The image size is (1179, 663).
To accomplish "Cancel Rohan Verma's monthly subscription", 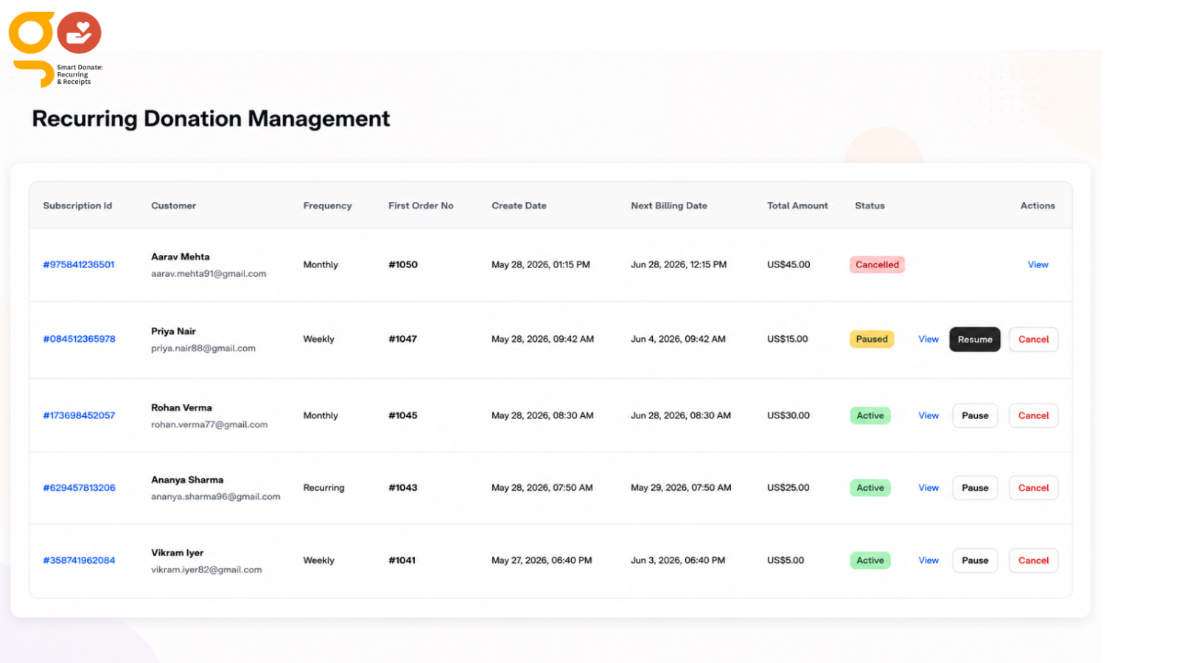I will click(x=1033, y=415).
